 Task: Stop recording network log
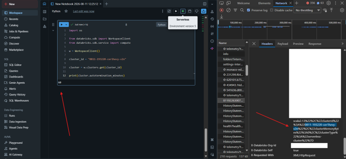(221, 10)
